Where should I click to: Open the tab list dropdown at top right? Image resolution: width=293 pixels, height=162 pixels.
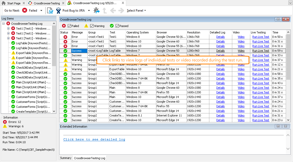click(x=290, y=3)
